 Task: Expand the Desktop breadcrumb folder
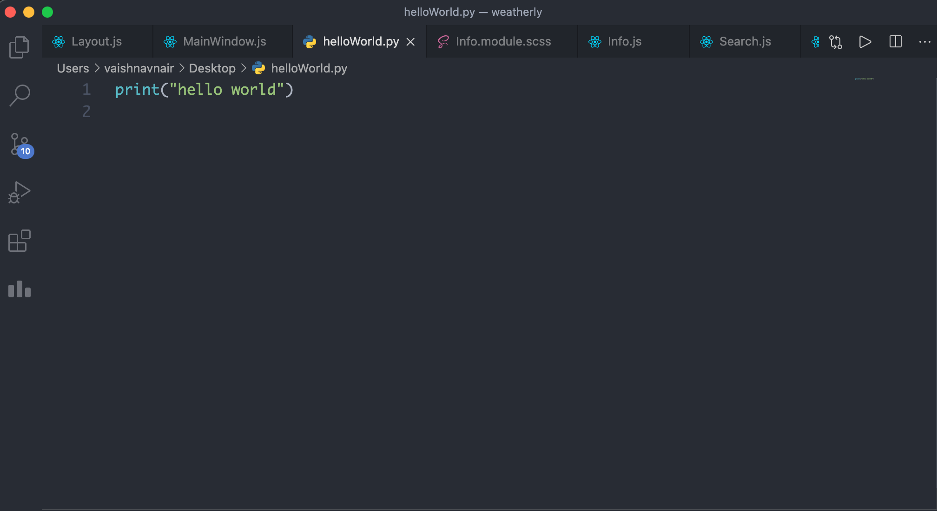212,68
